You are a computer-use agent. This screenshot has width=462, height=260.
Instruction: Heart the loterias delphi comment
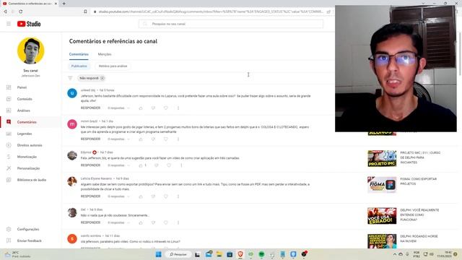tap(165, 139)
